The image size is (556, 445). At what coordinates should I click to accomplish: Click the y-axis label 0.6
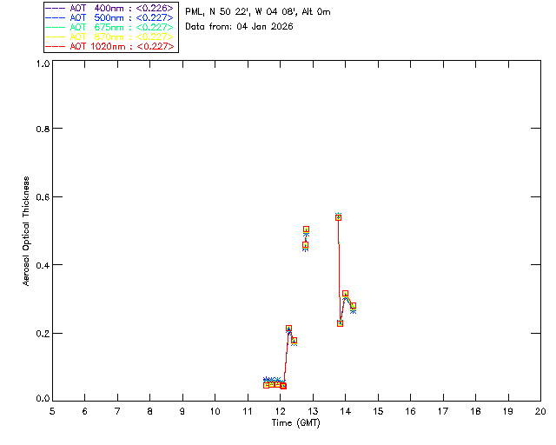pyautogui.click(x=43, y=197)
